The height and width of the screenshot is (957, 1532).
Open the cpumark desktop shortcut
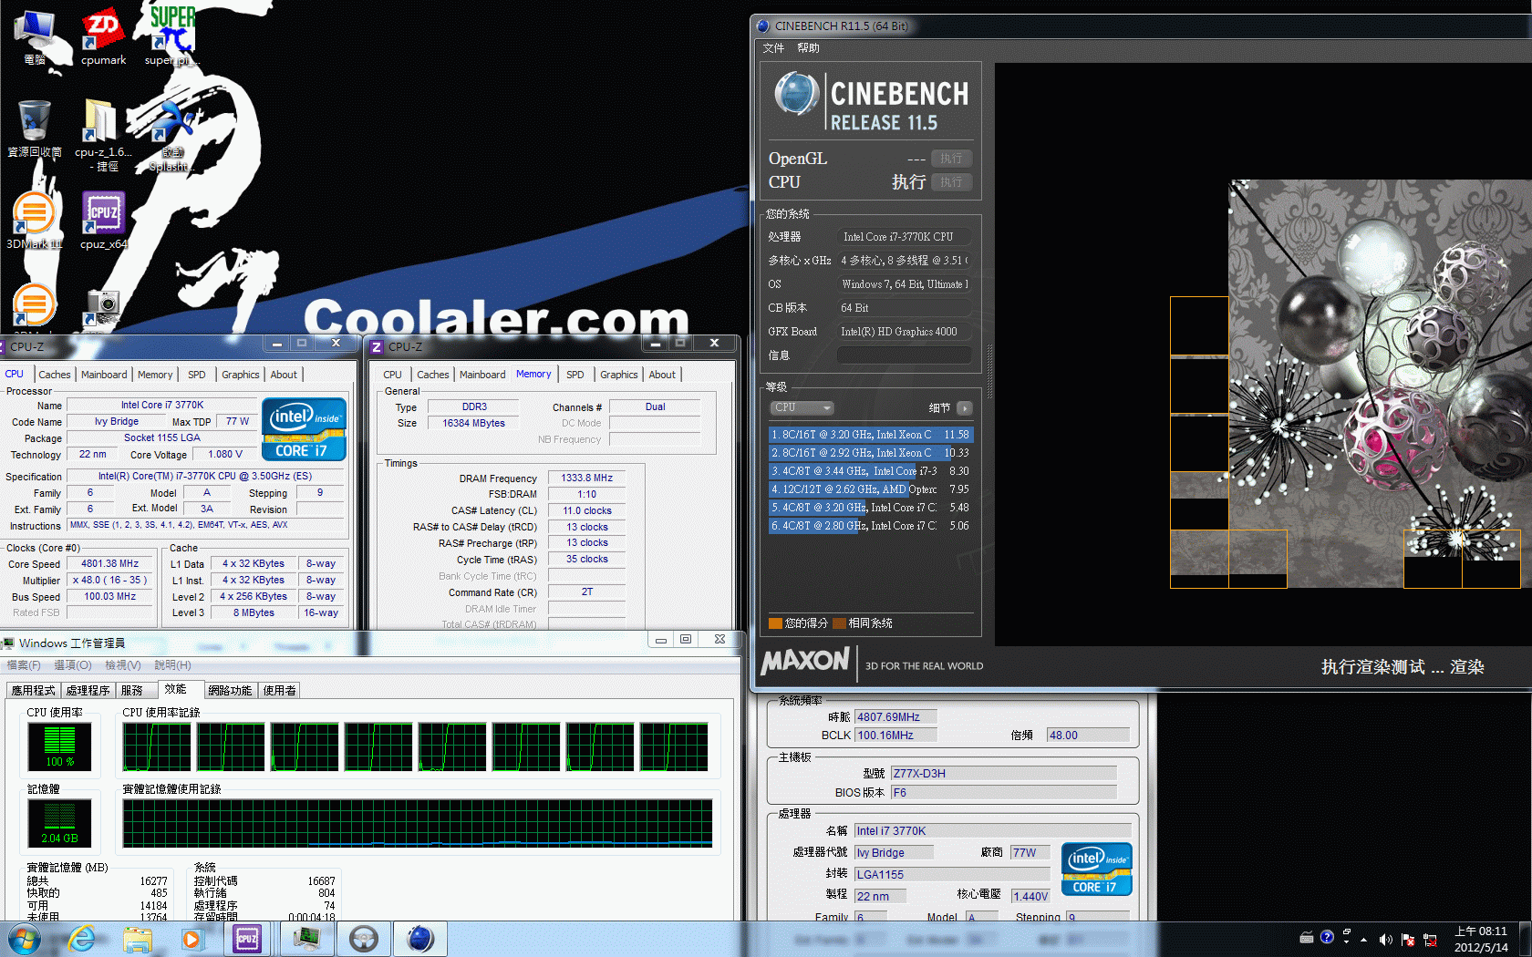click(103, 38)
